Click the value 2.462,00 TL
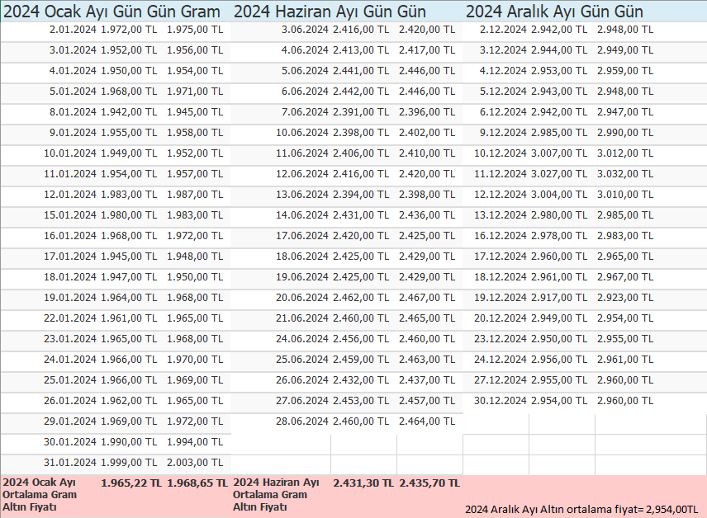Image resolution: width=707 pixels, height=518 pixels. click(361, 298)
